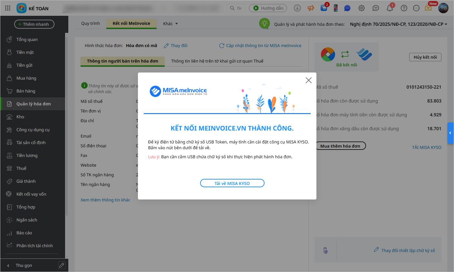The width and height of the screenshot is (454, 272).
Task: Open Tiền lương in sidebar
Action: [x=33, y=155]
